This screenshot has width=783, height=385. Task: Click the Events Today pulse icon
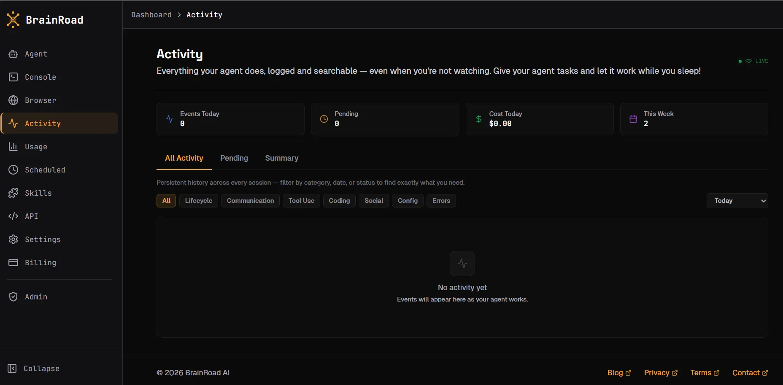(170, 119)
